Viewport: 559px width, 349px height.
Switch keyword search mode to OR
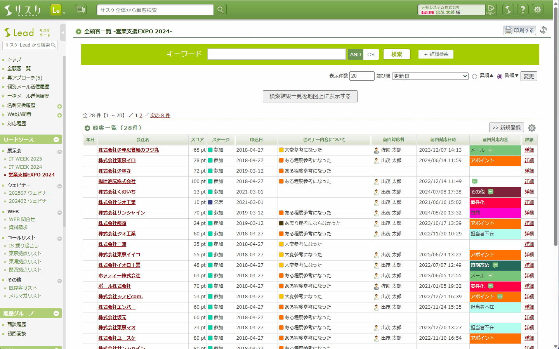tap(371, 55)
